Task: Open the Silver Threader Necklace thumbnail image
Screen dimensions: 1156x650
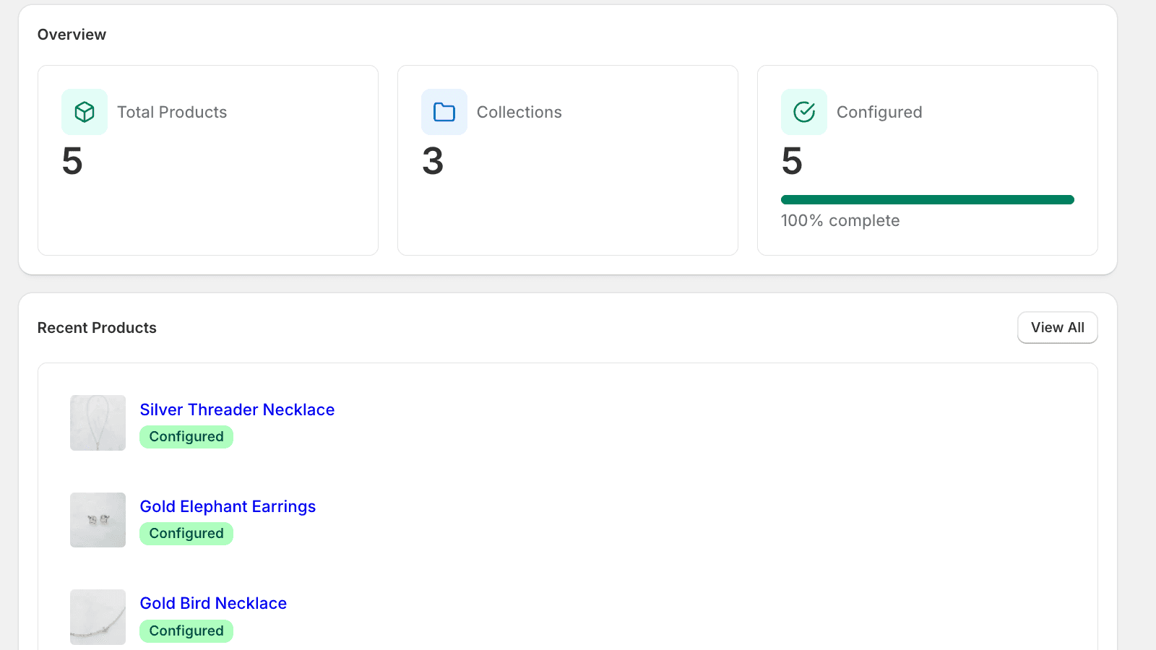Action: [x=98, y=422]
